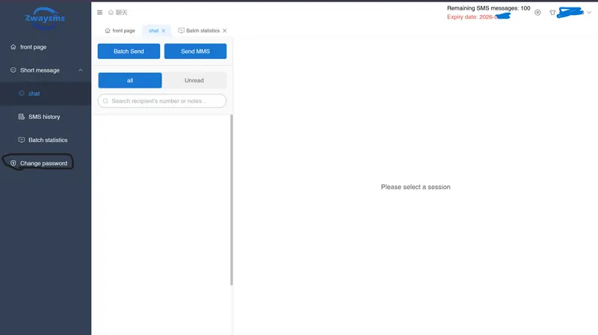This screenshot has height=335, width=598.
Task: Click the chat bubble icon in sidebar
Action: (22, 93)
